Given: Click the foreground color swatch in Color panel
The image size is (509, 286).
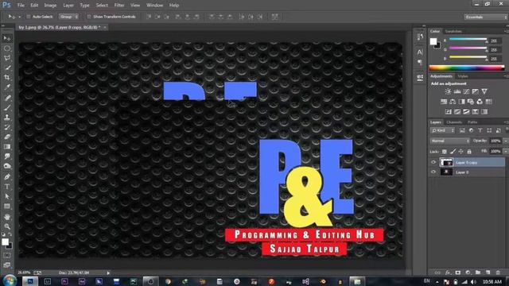Looking at the screenshot, I should (433, 41).
